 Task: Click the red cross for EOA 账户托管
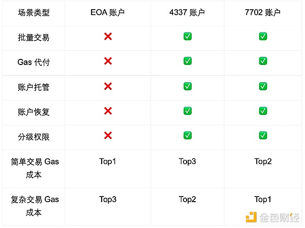click(108, 86)
